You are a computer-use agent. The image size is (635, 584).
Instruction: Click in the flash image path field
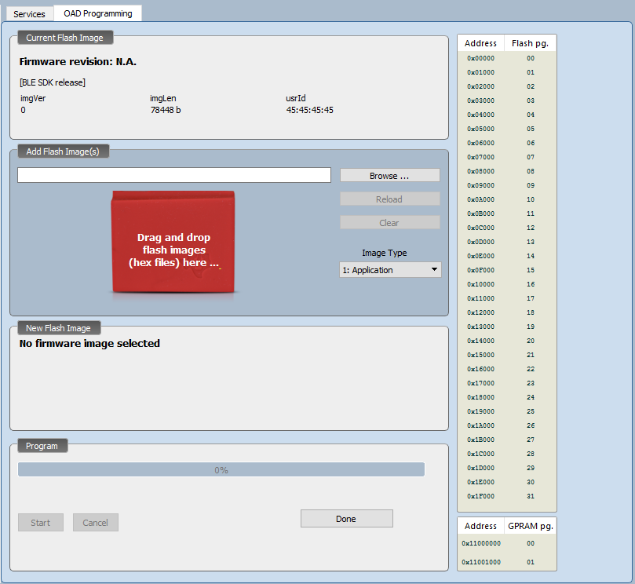pyautogui.click(x=173, y=175)
